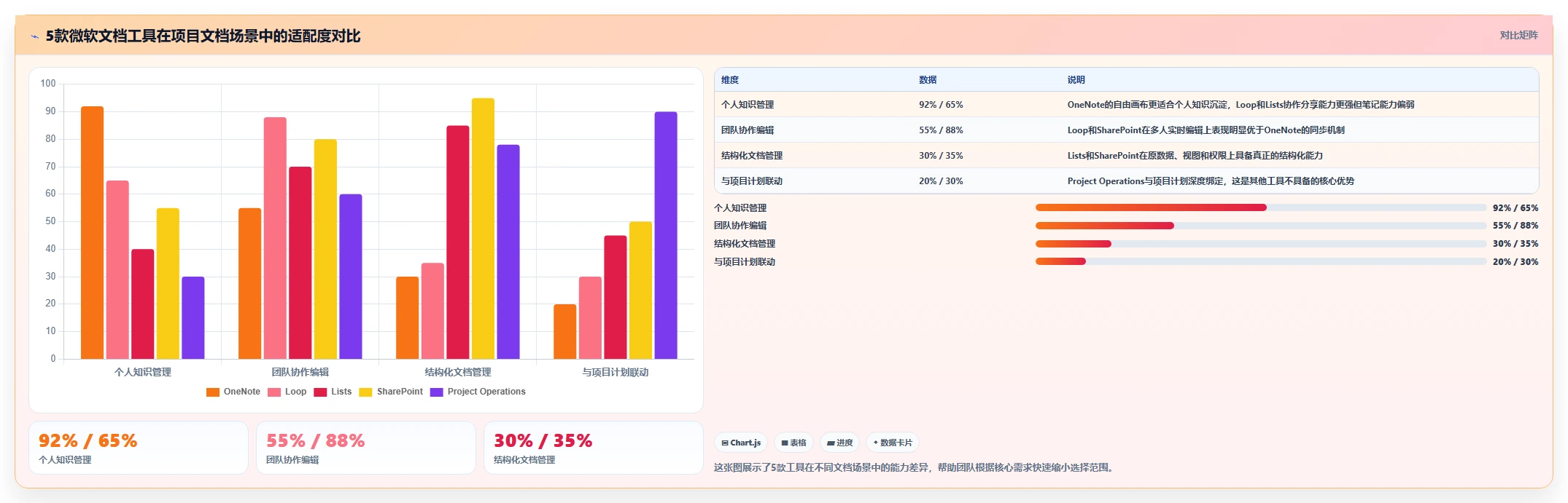Click the 个人知识管理 cell in the table
1568x503 pixels.
point(748,105)
